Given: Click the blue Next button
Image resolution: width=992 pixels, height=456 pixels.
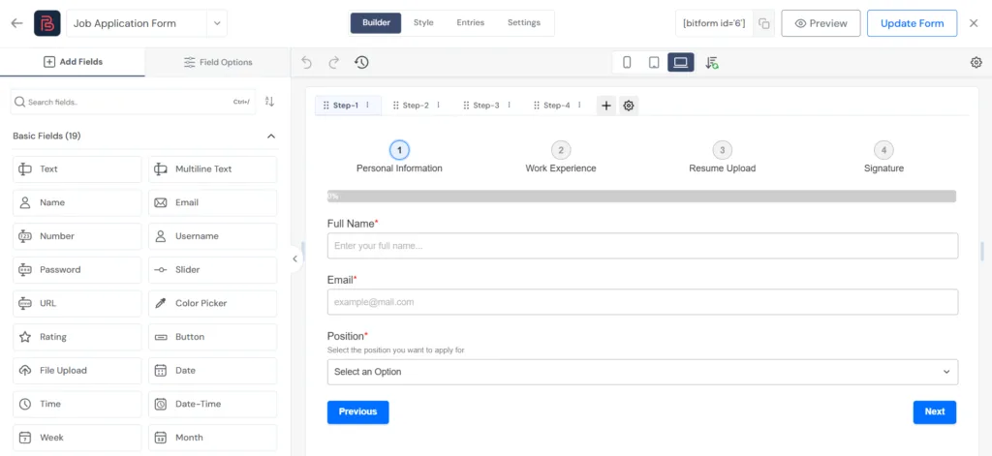Looking at the screenshot, I should coord(935,411).
